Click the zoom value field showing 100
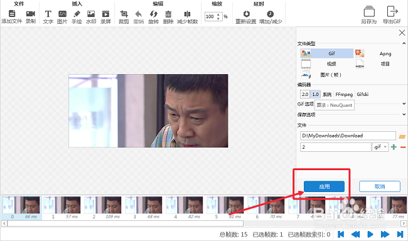408x241 pixels. click(x=210, y=17)
